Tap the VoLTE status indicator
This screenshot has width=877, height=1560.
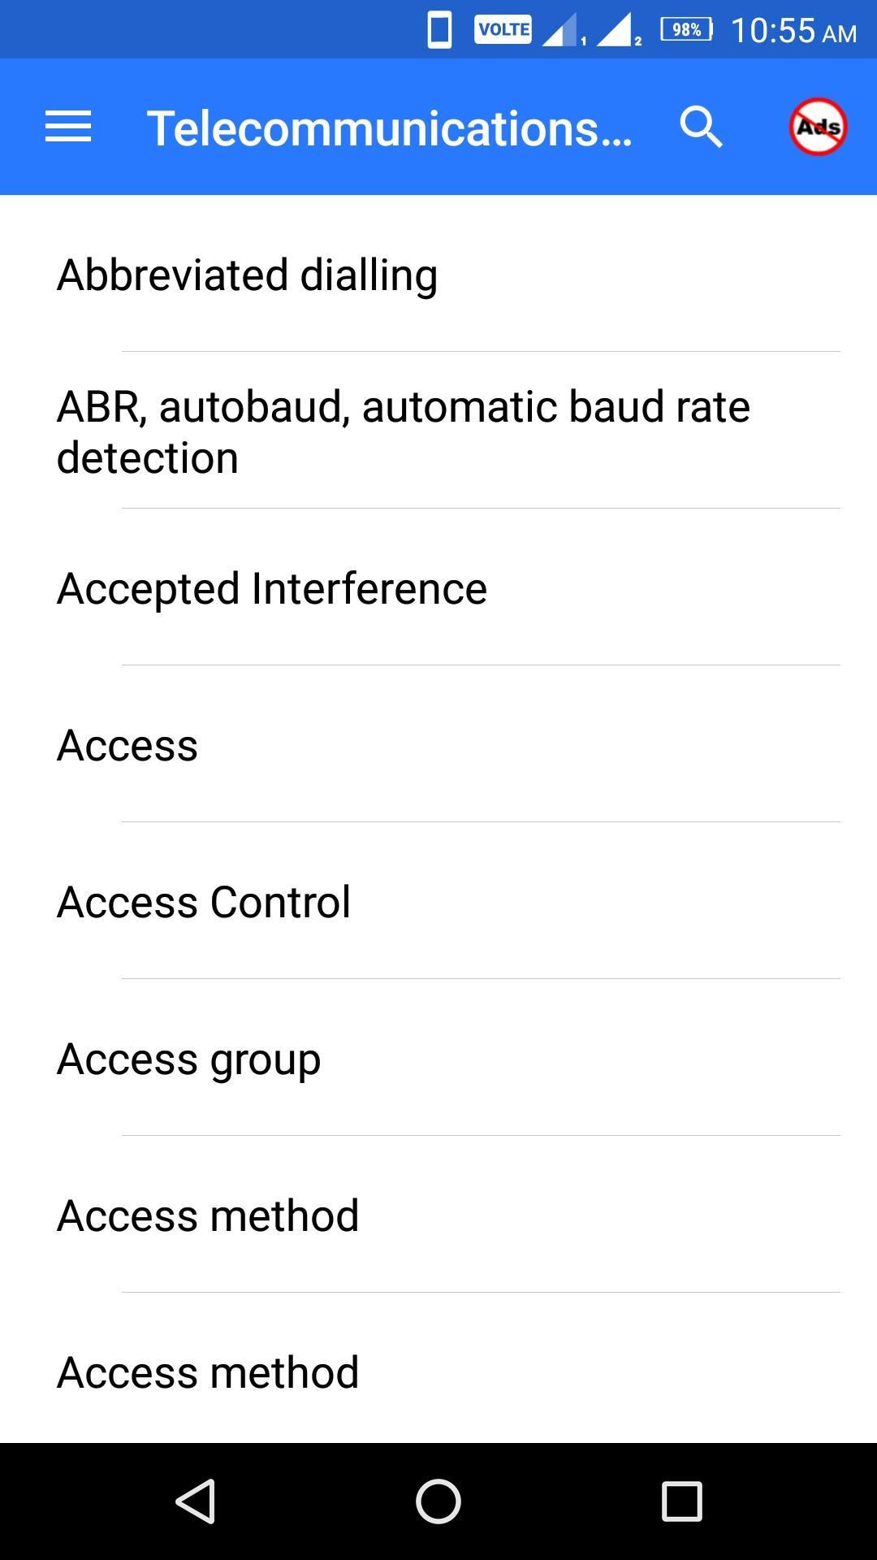503,29
